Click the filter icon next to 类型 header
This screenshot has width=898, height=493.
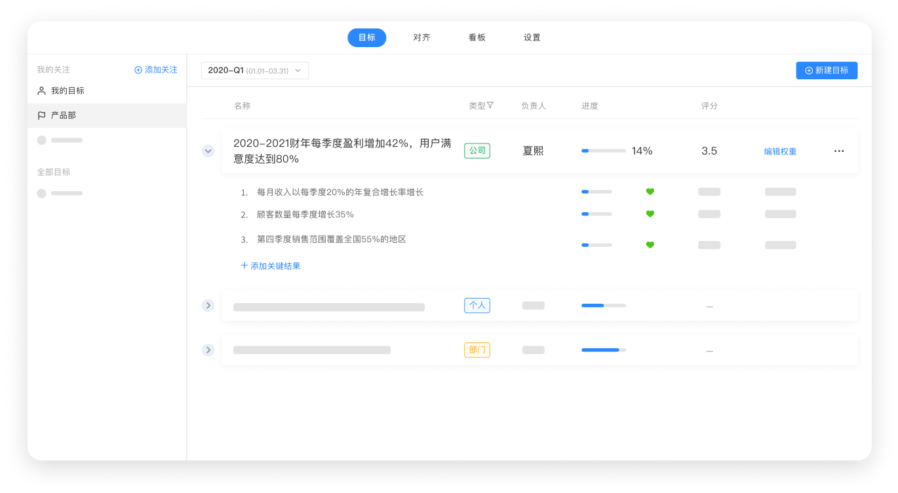click(492, 105)
